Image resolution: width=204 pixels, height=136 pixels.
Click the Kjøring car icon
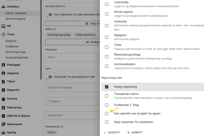[3, 133]
